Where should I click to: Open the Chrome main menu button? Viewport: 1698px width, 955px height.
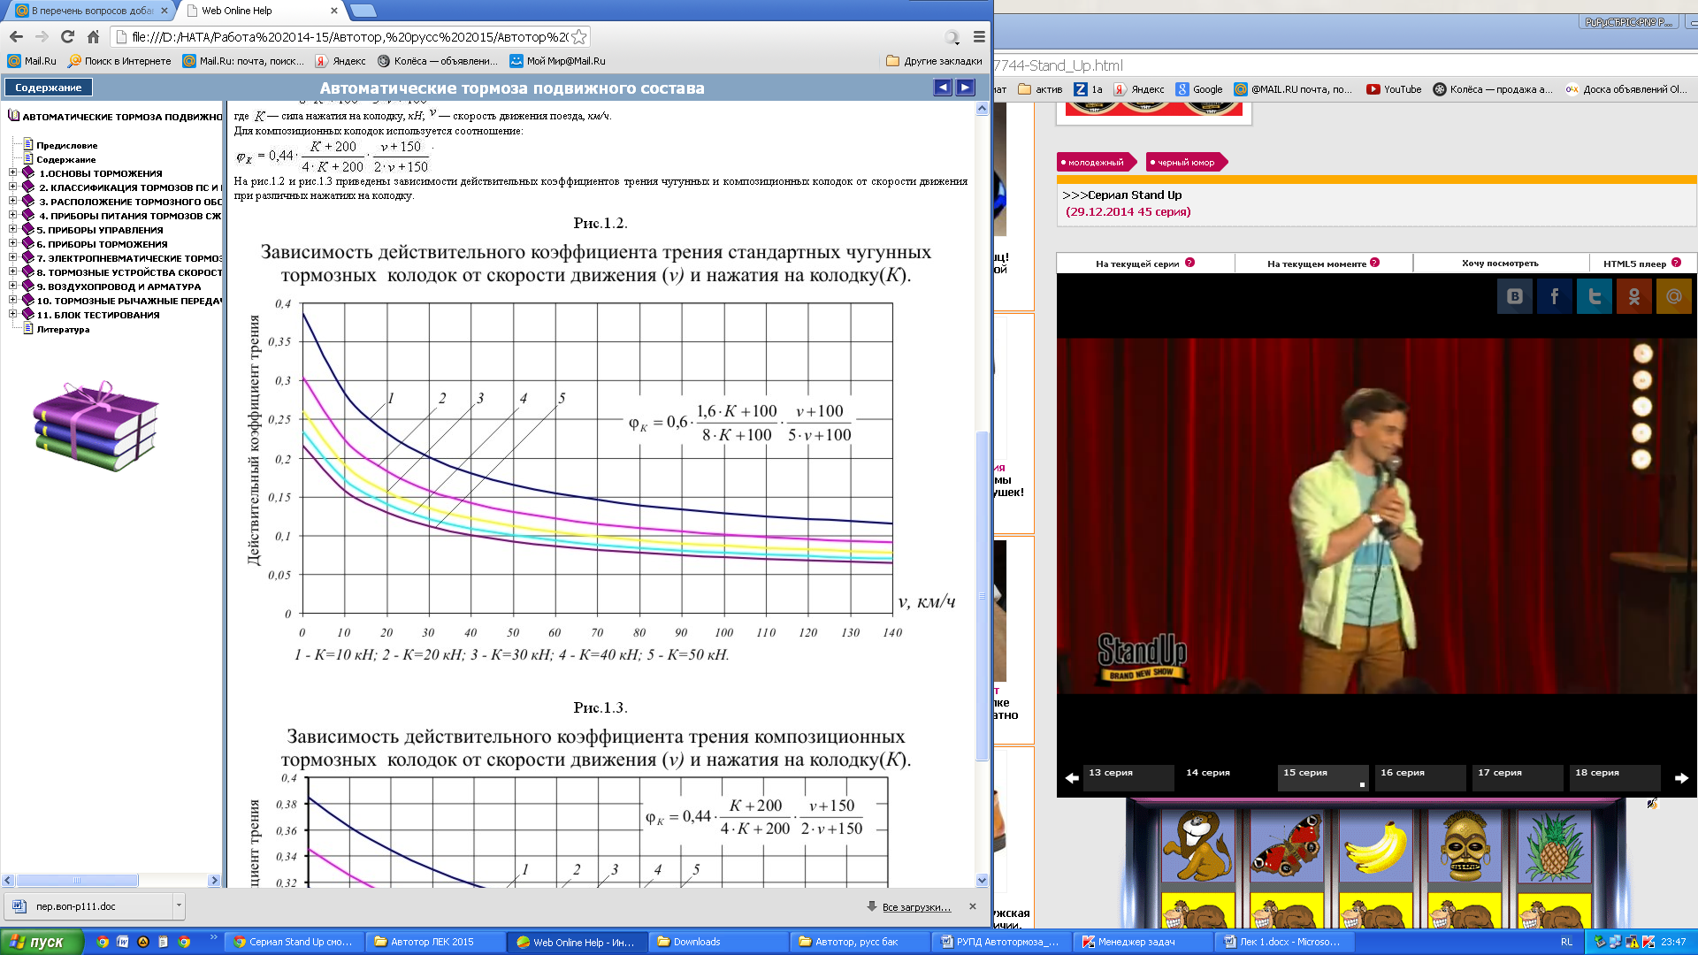pyautogui.click(x=979, y=37)
